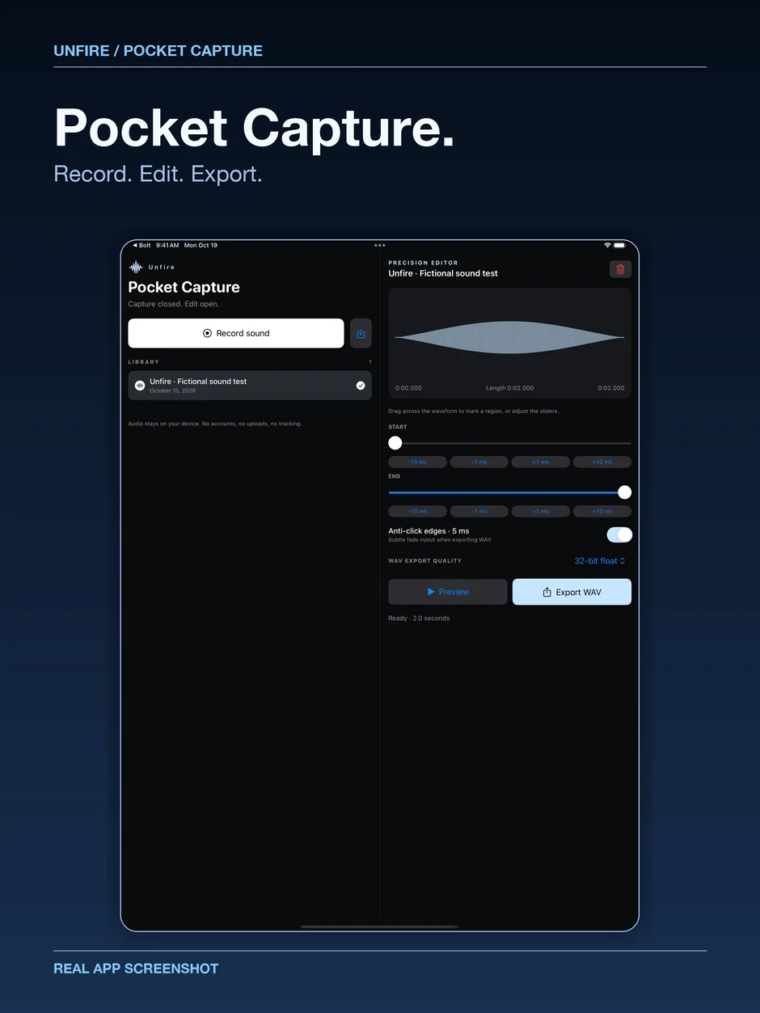Nudge END by -1 ms
The width and height of the screenshot is (760, 1013).
tap(479, 511)
